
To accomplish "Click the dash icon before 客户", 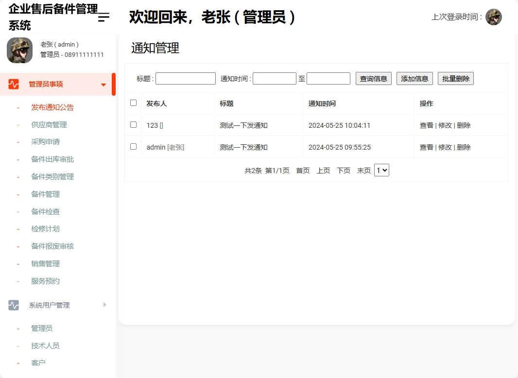I will pos(18,363).
